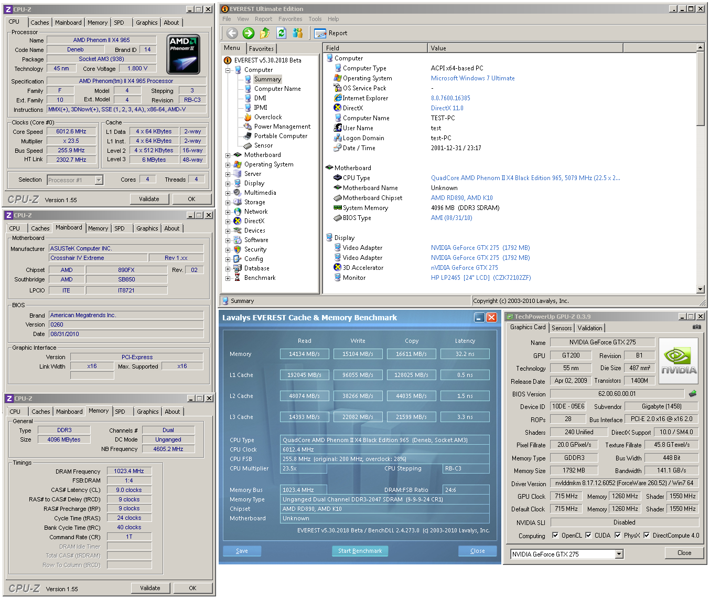
Task: Select Overclock item in EVEREST tree
Action: (268, 117)
